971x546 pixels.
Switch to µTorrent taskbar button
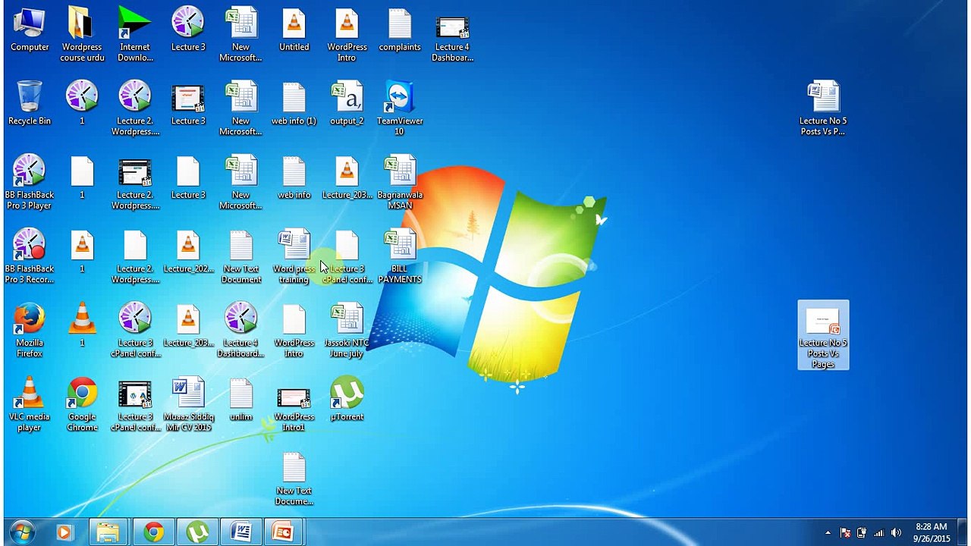click(197, 532)
